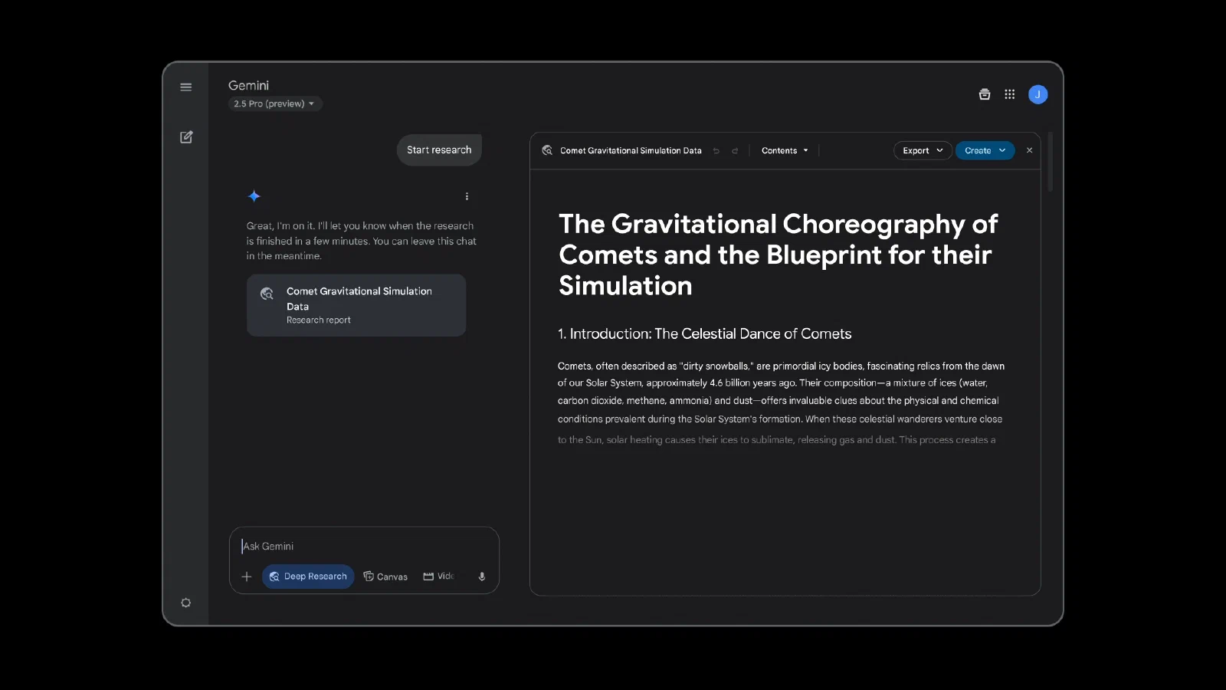
Task: Click the report panel research icon
Action: click(547, 150)
